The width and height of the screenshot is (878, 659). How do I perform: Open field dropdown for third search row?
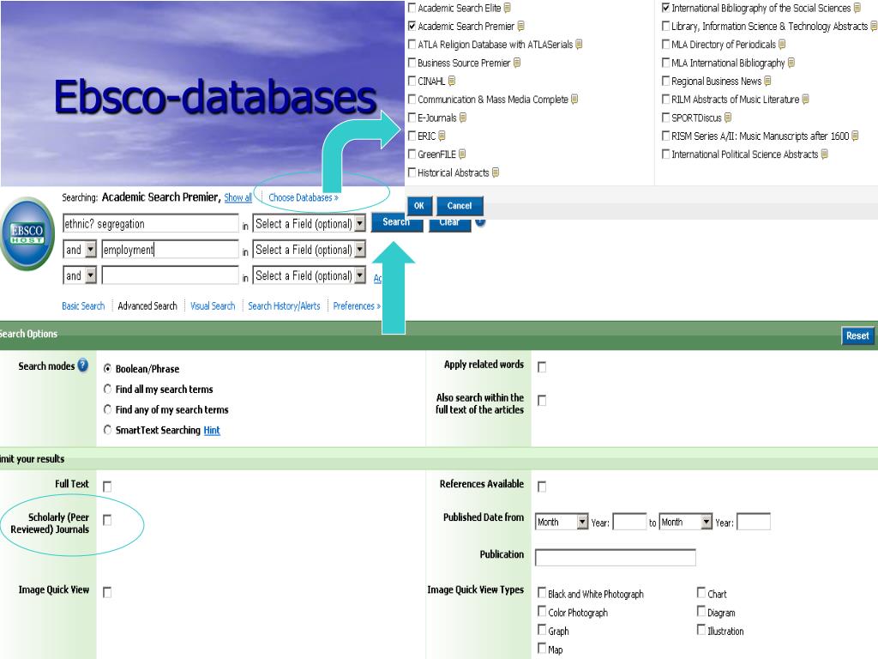[309, 275]
